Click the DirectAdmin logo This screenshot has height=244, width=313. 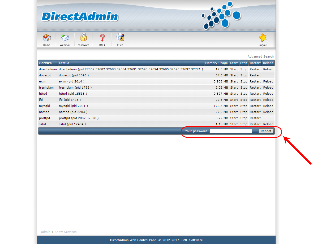pyautogui.click(x=80, y=16)
